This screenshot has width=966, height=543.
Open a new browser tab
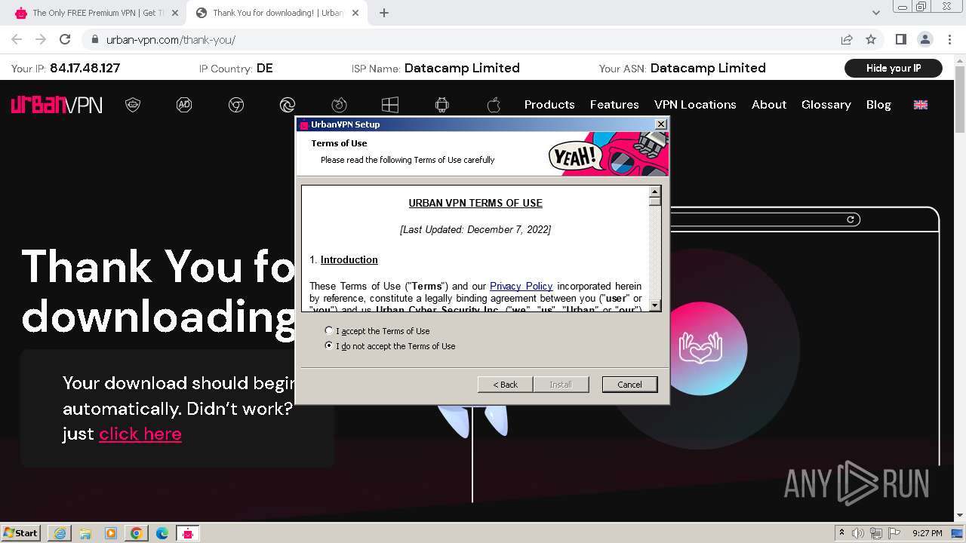384,13
